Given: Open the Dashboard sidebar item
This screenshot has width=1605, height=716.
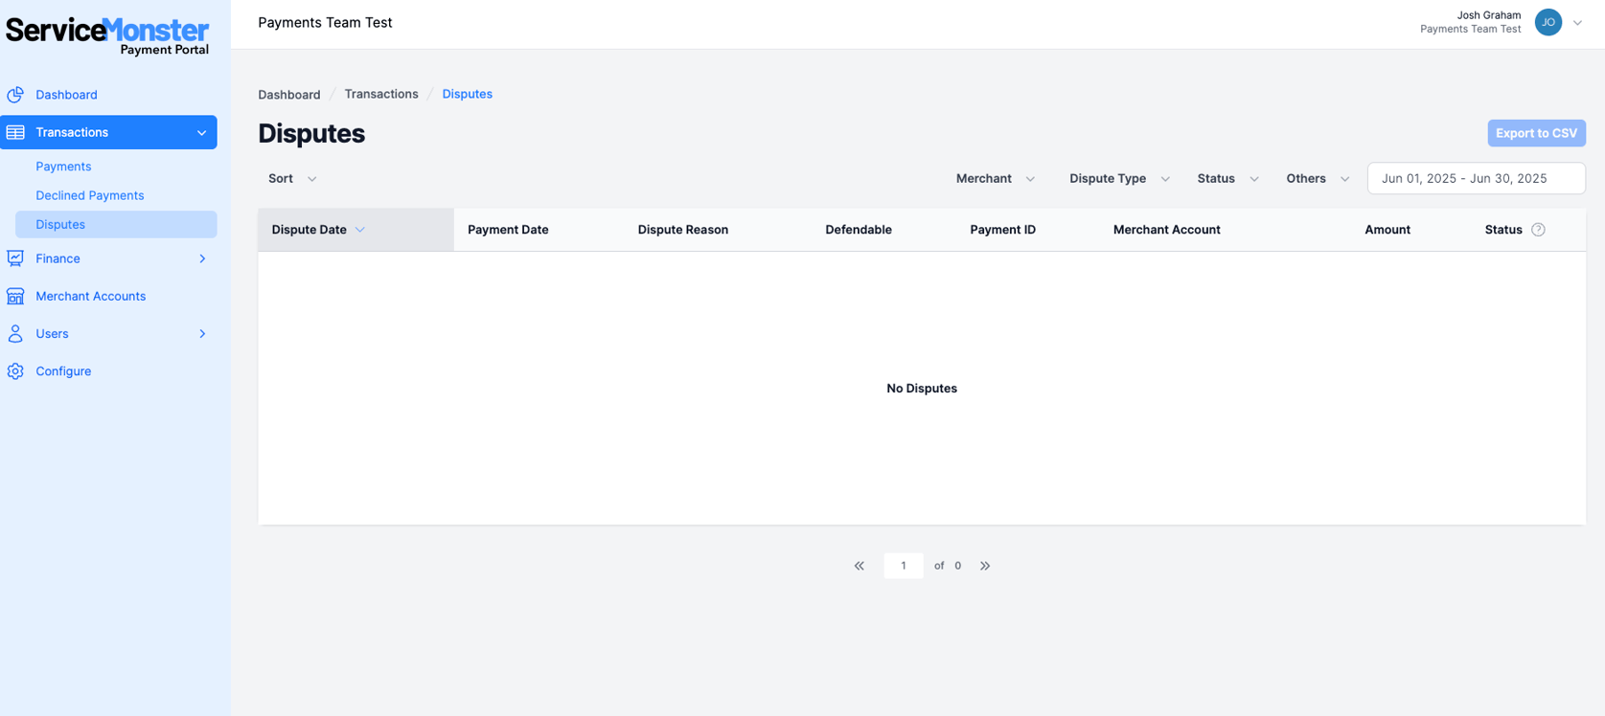Looking at the screenshot, I should (66, 95).
